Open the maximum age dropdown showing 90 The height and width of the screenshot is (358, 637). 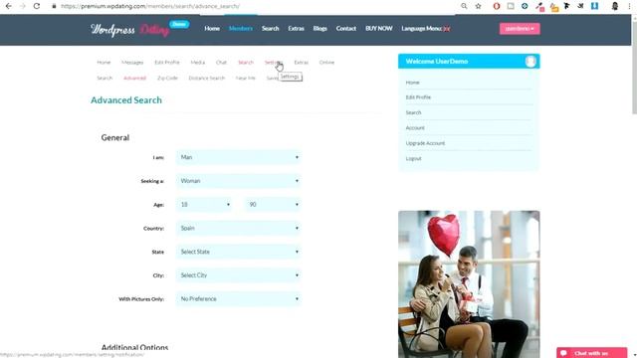click(x=273, y=205)
